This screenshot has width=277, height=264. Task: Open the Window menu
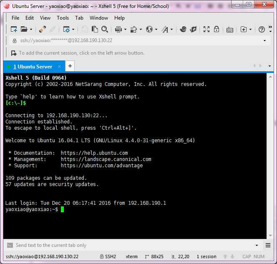pyautogui.click(x=99, y=18)
